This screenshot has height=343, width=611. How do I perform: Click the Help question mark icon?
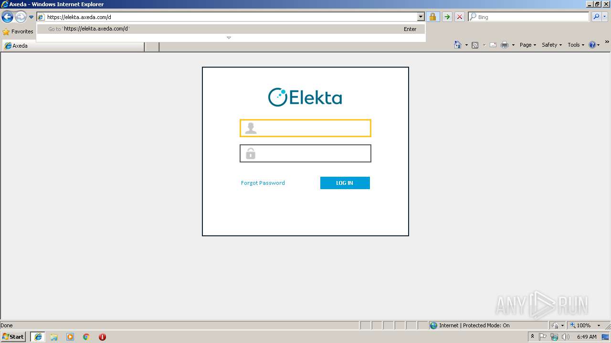point(592,45)
